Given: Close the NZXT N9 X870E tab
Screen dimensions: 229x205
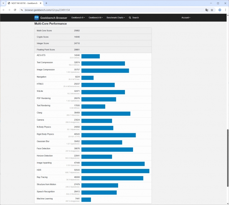Looking at the screenshot, I should (41, 3).
